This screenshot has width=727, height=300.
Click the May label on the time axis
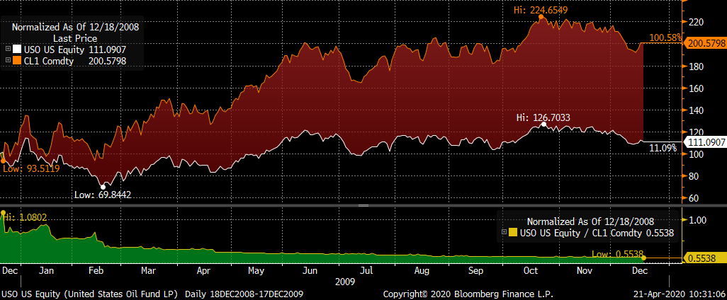tap(256, 270)
